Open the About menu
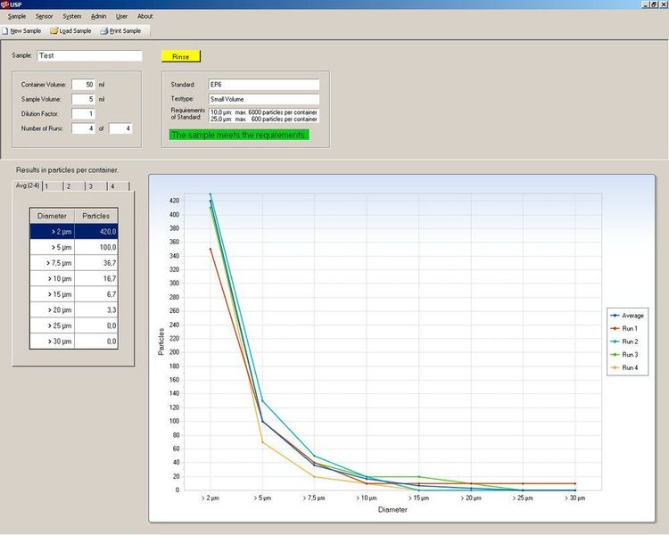669x535 pixels. 145,16
